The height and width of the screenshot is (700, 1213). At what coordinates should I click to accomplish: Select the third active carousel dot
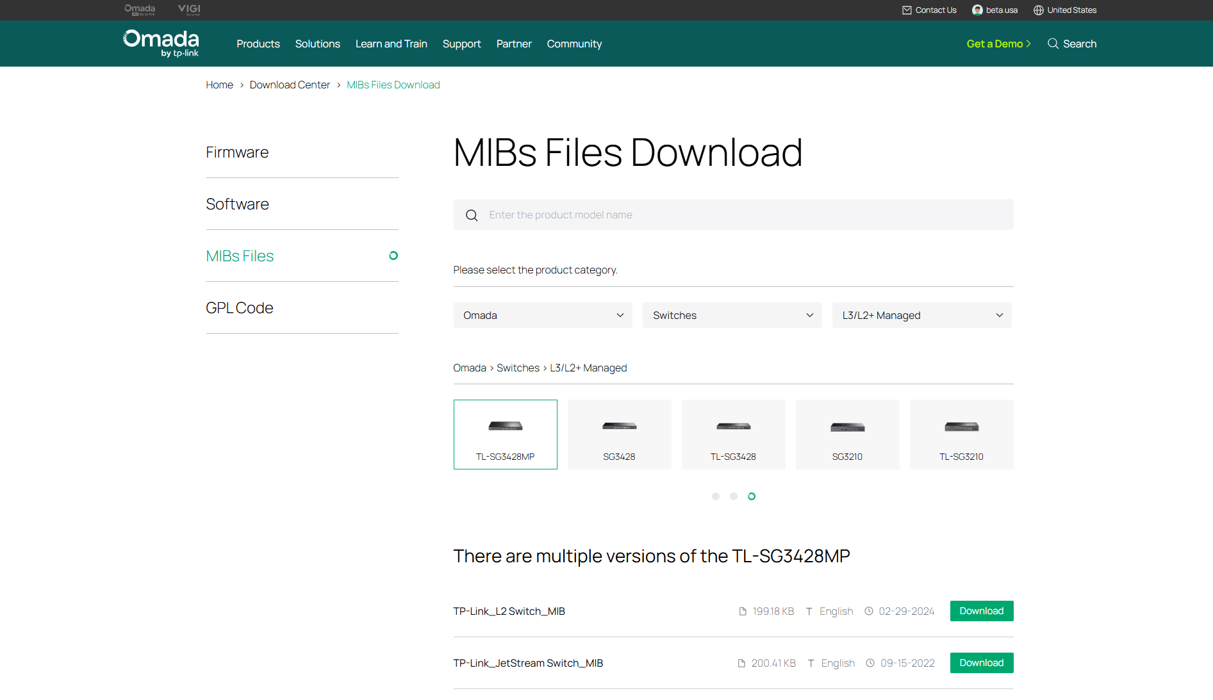(752, 496)
